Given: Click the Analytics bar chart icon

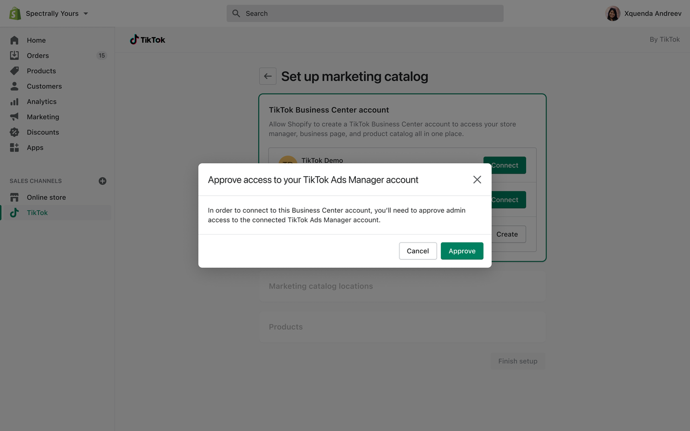Looking at the screenshot, I should 15,102.
